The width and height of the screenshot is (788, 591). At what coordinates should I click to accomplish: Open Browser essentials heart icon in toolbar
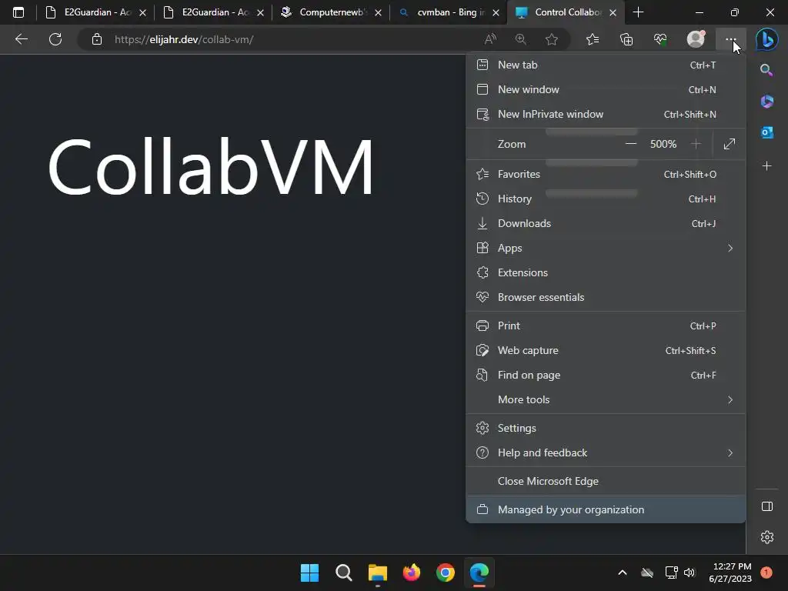[660, 39]
